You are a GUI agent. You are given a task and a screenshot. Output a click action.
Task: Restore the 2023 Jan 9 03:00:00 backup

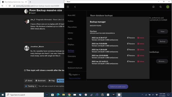(x=131, y=44)
